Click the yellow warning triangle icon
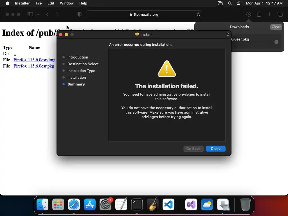Viewport: 288px width, 216px height. click(x=166, y=69)
